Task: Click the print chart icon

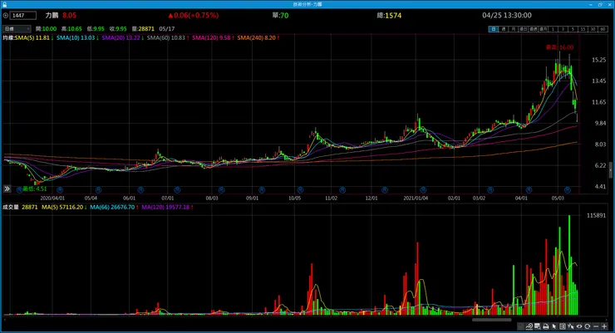Action: click(545, 326)
